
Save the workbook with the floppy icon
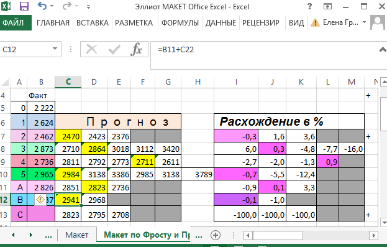pyautogui.click(x=24, y=6)
